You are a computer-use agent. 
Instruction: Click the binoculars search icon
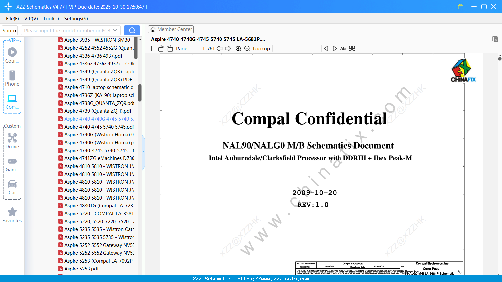(x=352, y=49)
